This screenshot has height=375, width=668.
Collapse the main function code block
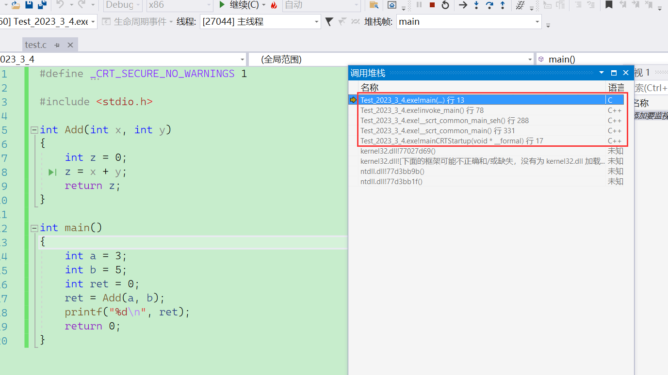click(x=33, y=228)
